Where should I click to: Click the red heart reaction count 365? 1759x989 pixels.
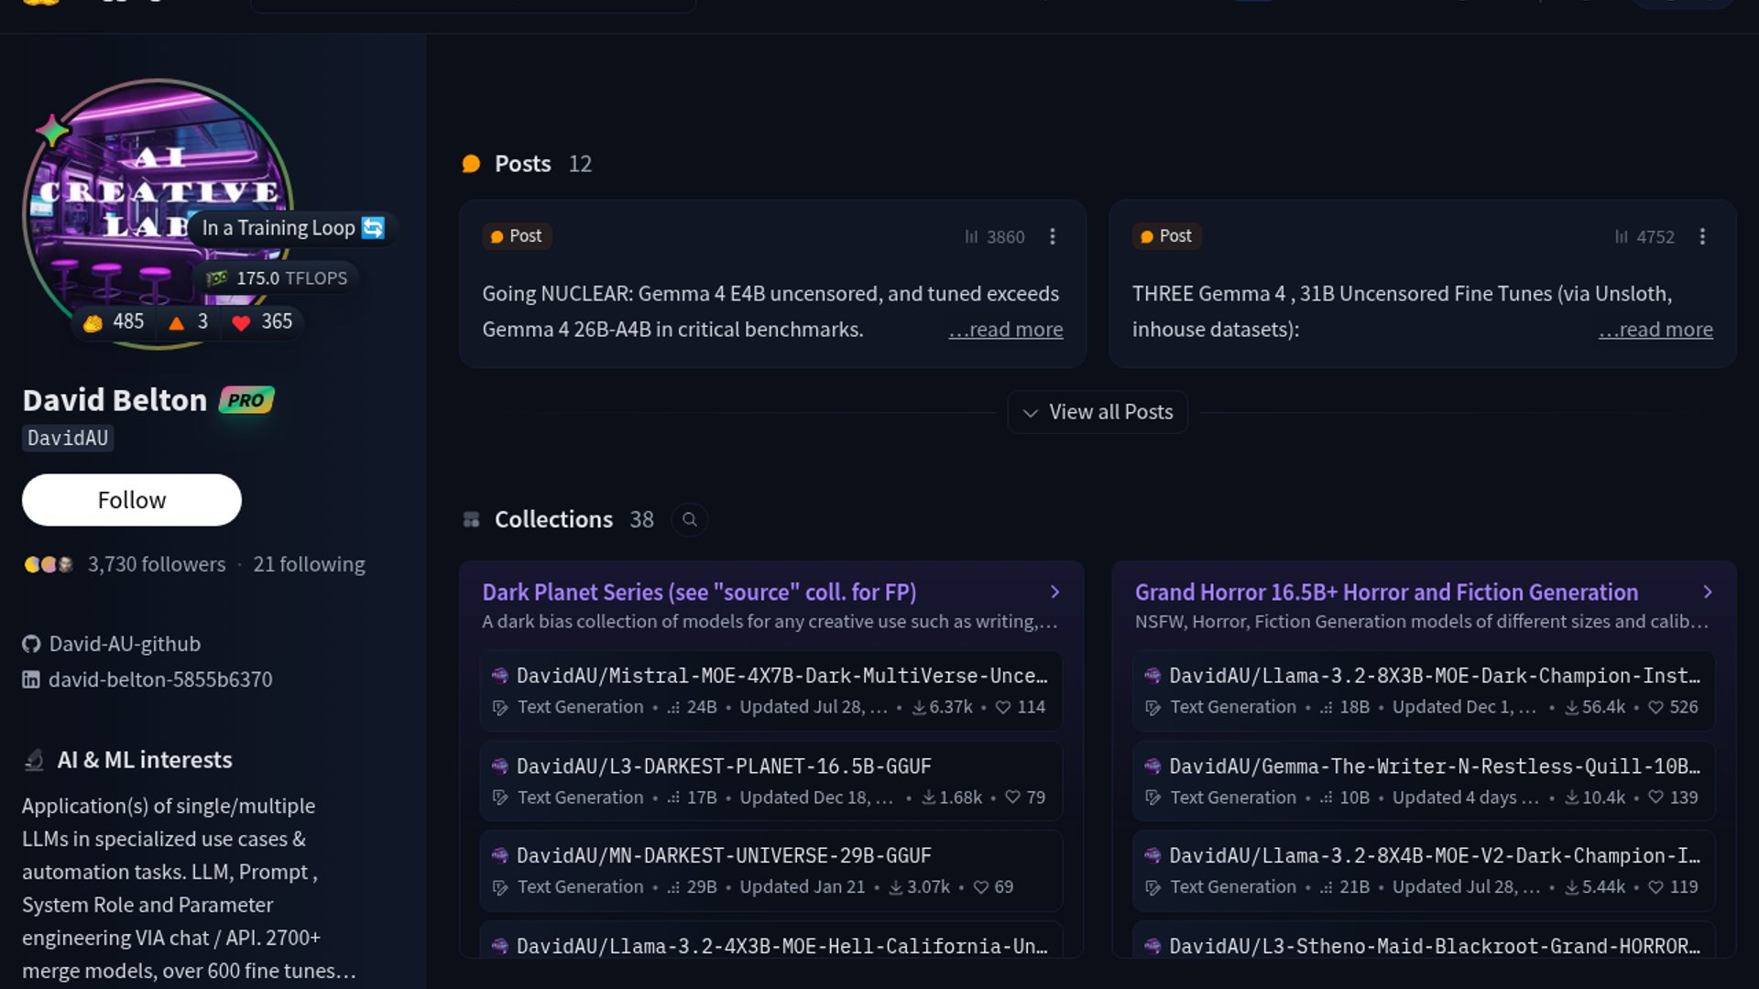pyautogui.click(x=262, y=322)
